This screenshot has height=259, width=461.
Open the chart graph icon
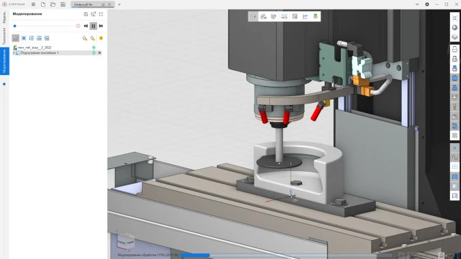[305, 16]
